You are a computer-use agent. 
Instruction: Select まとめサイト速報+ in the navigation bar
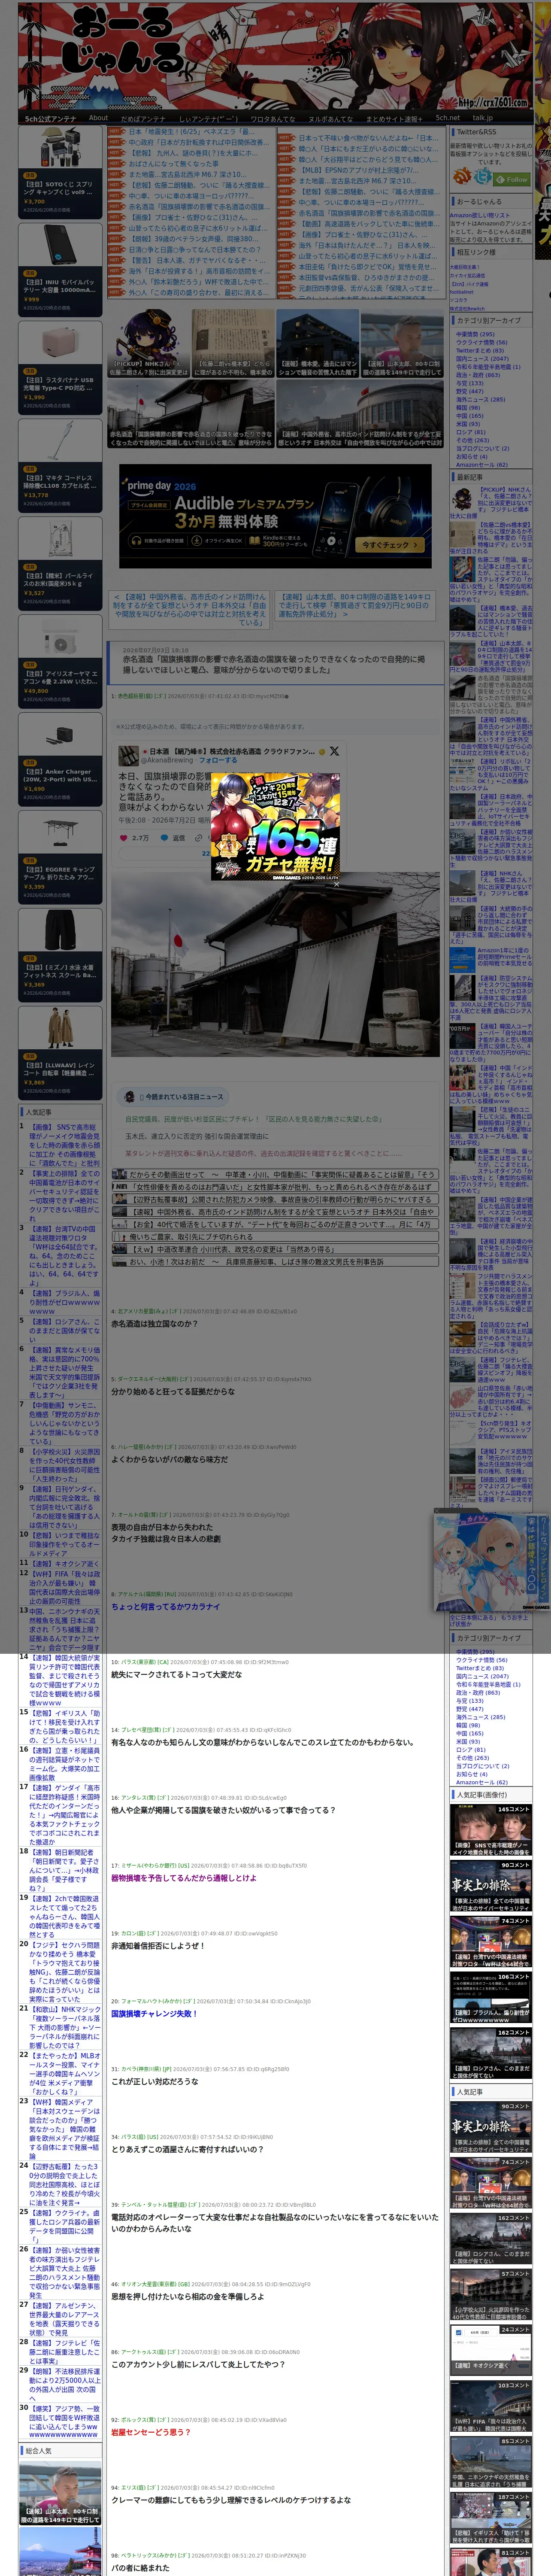coord(394,118)
